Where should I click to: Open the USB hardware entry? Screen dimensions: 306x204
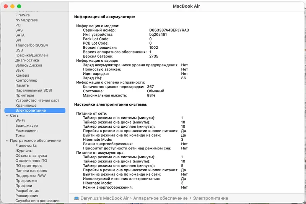pyautogui.click(x=19, y=50)
